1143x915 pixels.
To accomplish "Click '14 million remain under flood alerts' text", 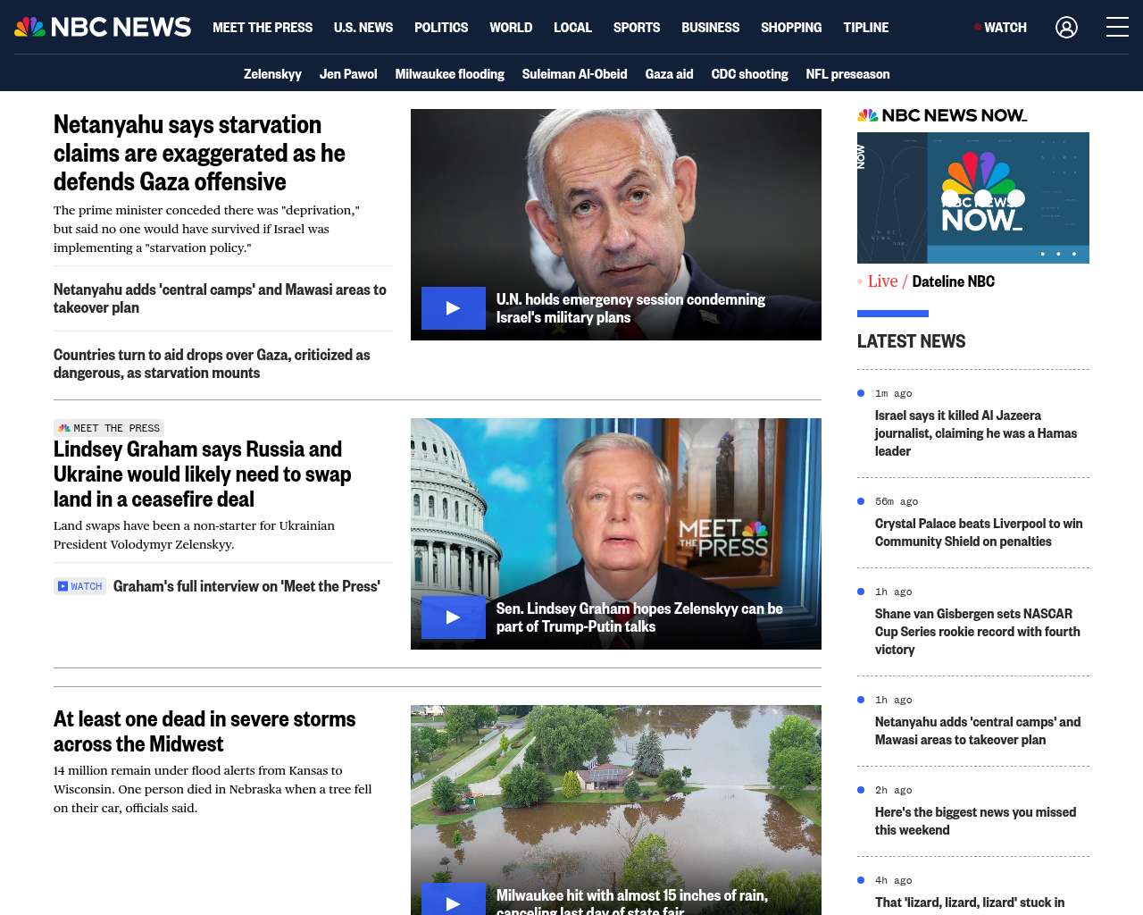I will pyautogui.click(x=213, y=789).
